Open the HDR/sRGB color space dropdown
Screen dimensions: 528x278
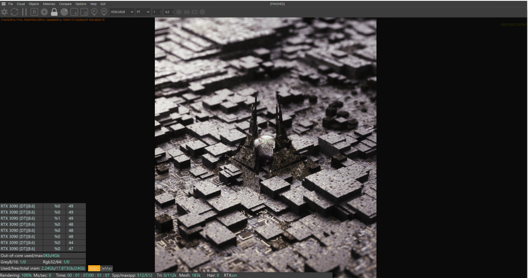[x=121, y=12]
